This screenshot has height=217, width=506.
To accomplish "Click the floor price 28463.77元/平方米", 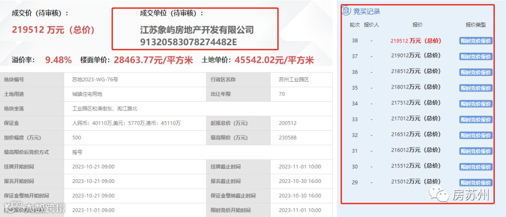I will pos(153,60).
